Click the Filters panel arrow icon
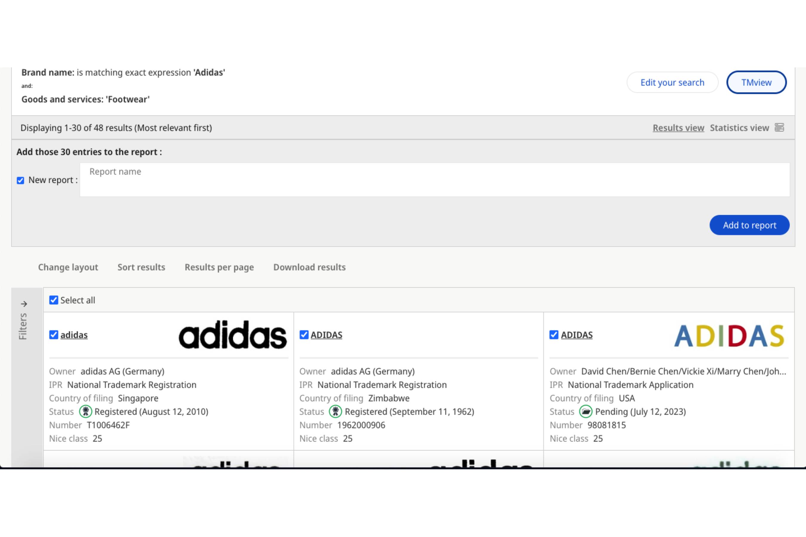 point(24,304)
